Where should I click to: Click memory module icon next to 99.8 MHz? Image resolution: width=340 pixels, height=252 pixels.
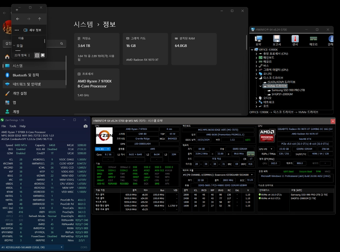[251, 154]
